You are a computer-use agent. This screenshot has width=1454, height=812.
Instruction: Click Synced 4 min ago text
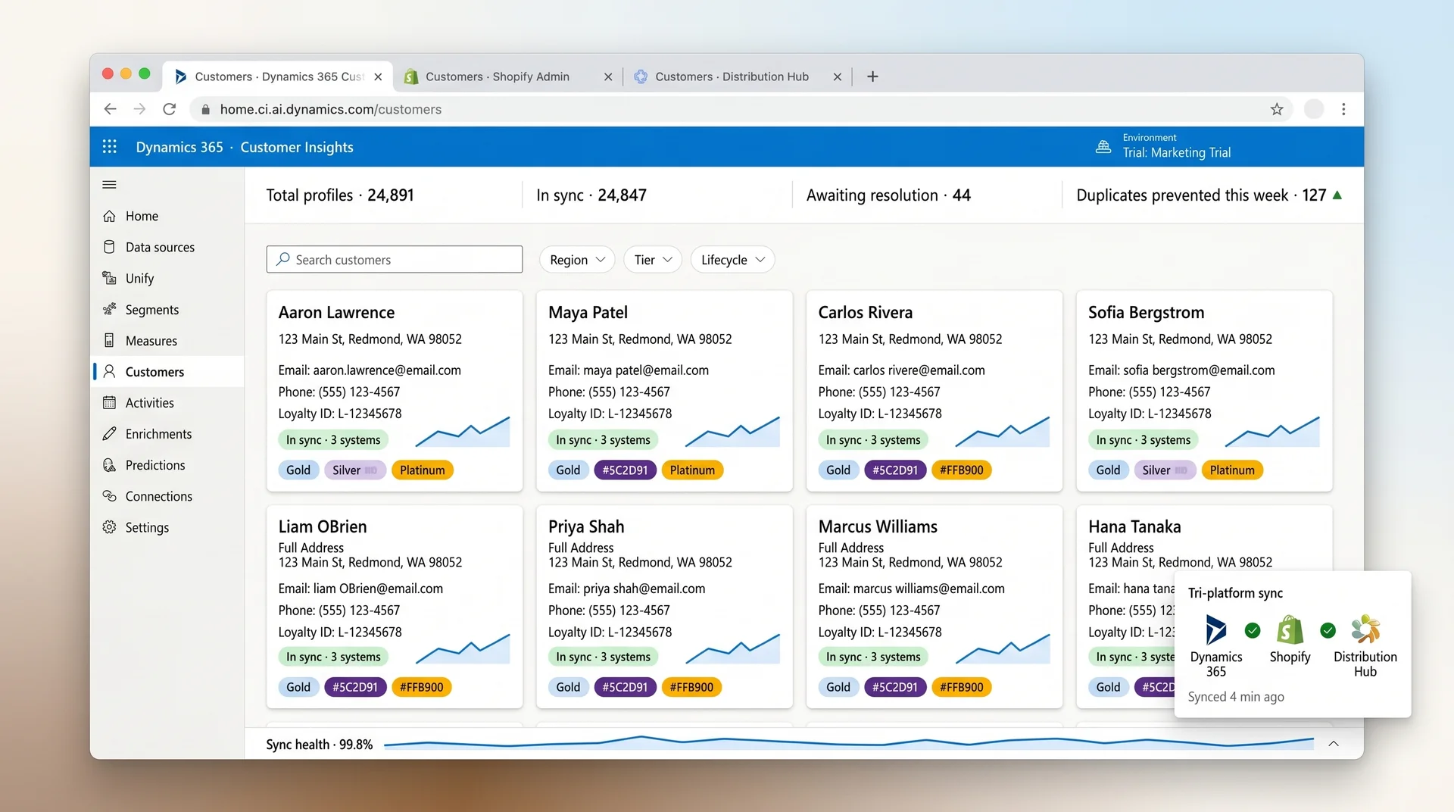click(1236, 696)
